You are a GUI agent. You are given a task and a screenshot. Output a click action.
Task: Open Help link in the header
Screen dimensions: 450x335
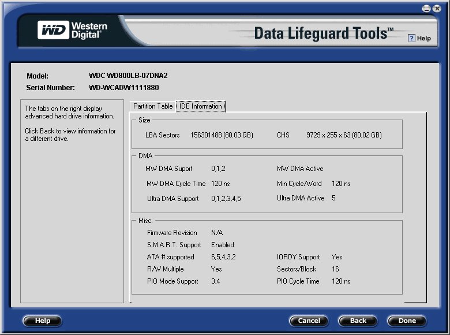[x=423, y=38]
